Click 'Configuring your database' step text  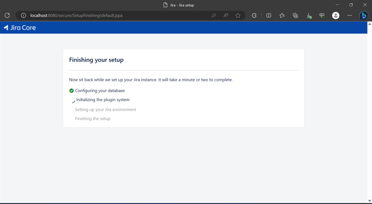click(100, 90)
